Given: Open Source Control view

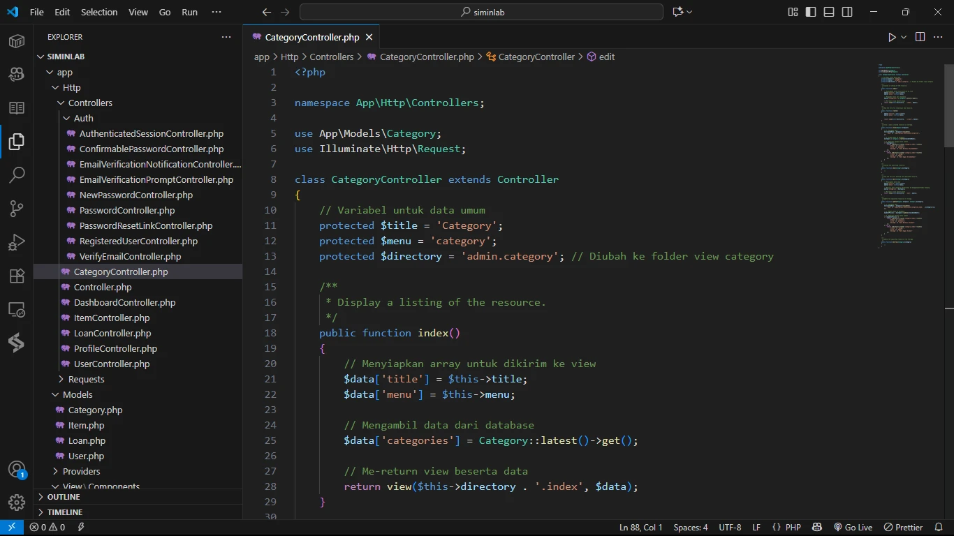Looking at the screenshot, I should pos(17,209).
